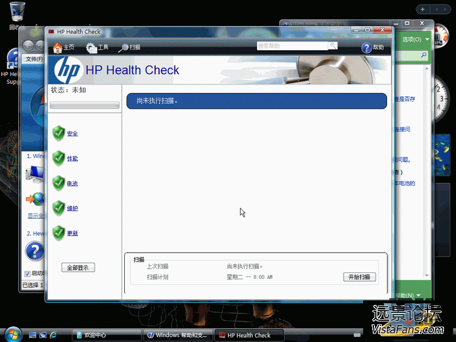This screenshot has height=342, width=456.
Task: Click the 全部显示 button
Action: [78, 267]
